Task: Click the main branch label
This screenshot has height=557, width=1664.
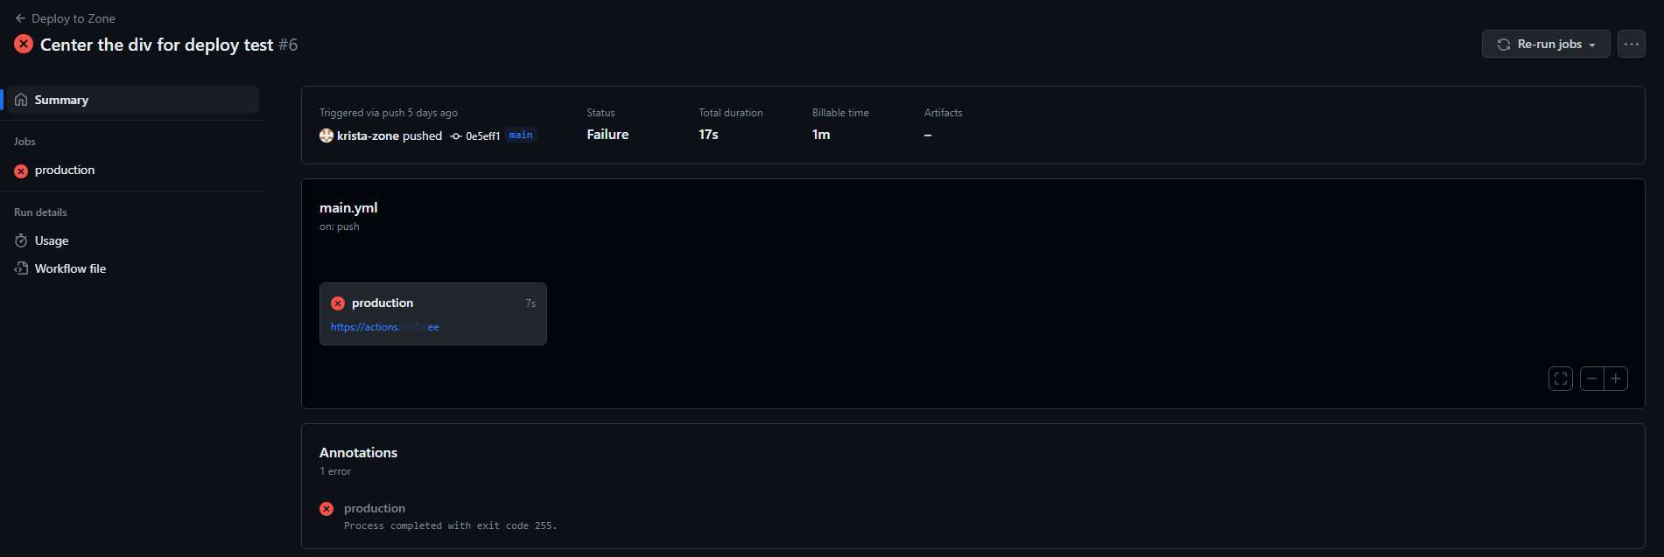Action: 521,135
